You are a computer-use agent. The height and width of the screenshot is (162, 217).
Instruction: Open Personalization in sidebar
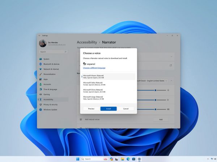[53, 74]
